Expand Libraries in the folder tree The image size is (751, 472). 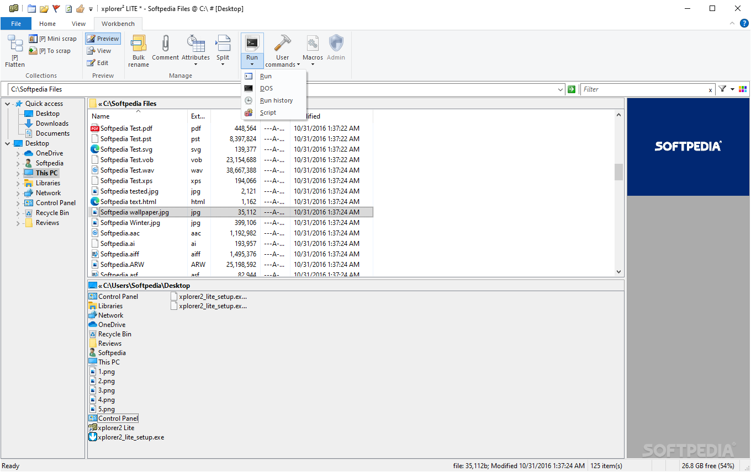[x=18, y=183]
